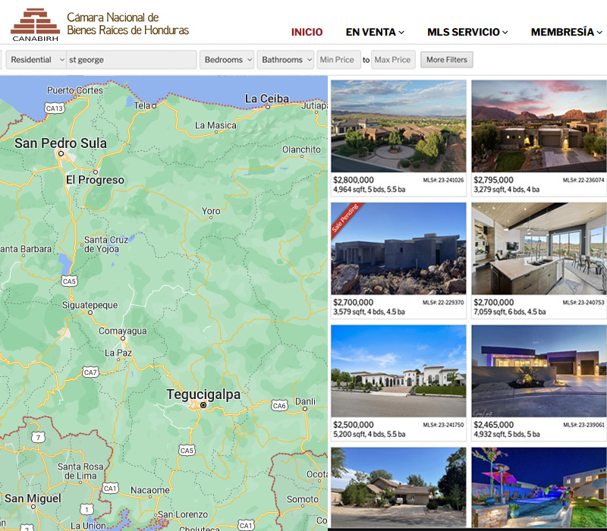Click the La Ceiba label on the map

click(x=267, y=99)
